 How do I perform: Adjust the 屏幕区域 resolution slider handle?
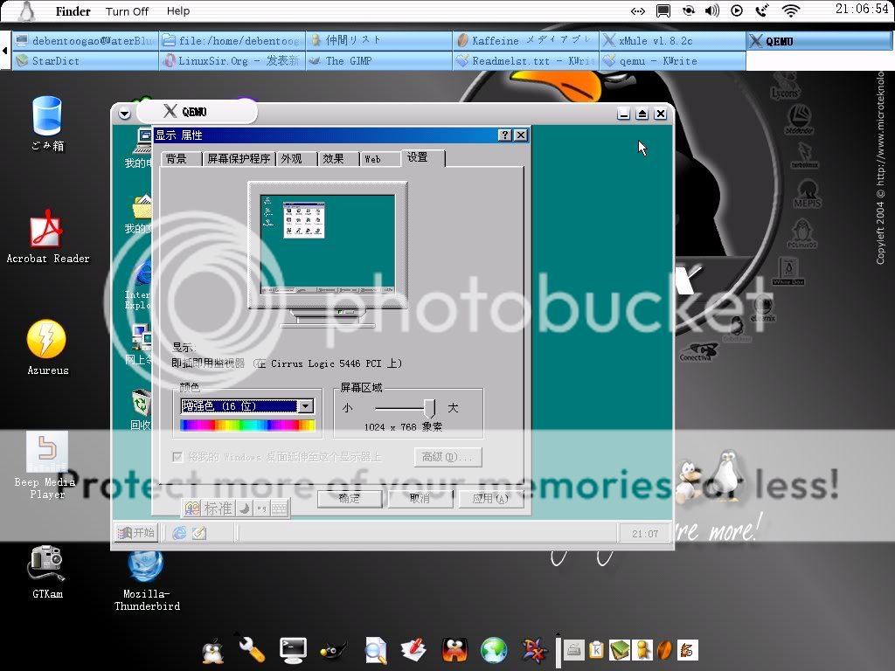(429, 407)
